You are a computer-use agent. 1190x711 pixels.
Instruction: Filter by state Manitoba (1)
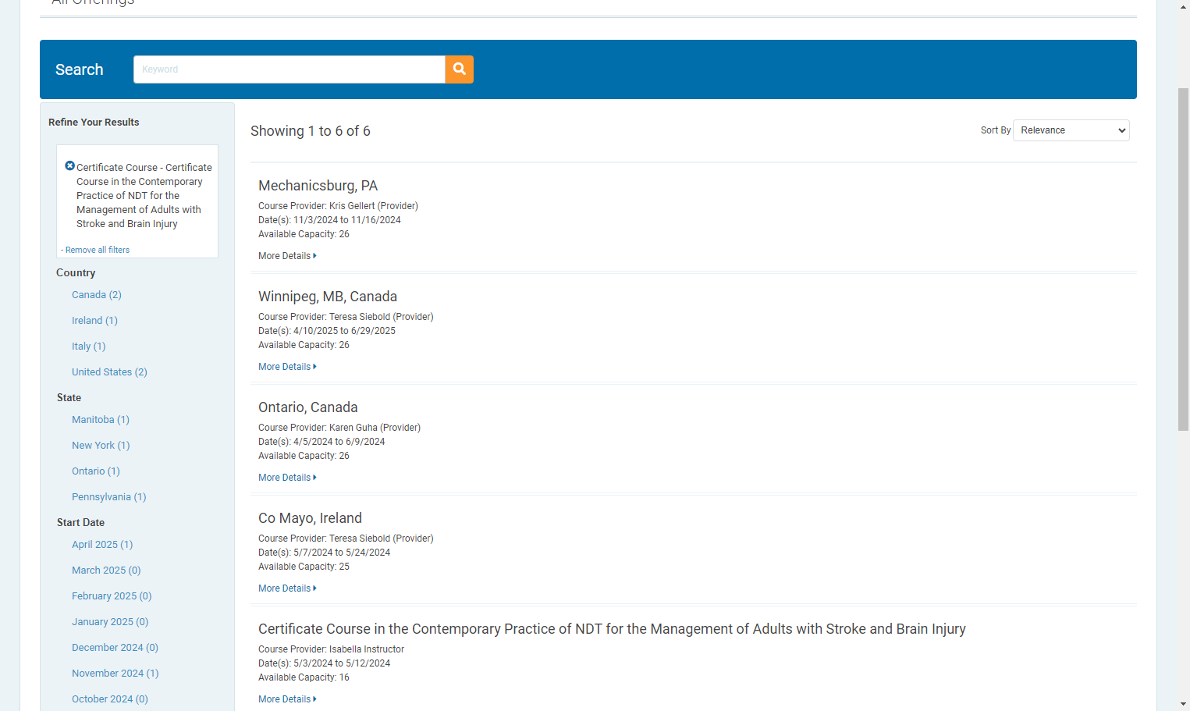[101, 420]
